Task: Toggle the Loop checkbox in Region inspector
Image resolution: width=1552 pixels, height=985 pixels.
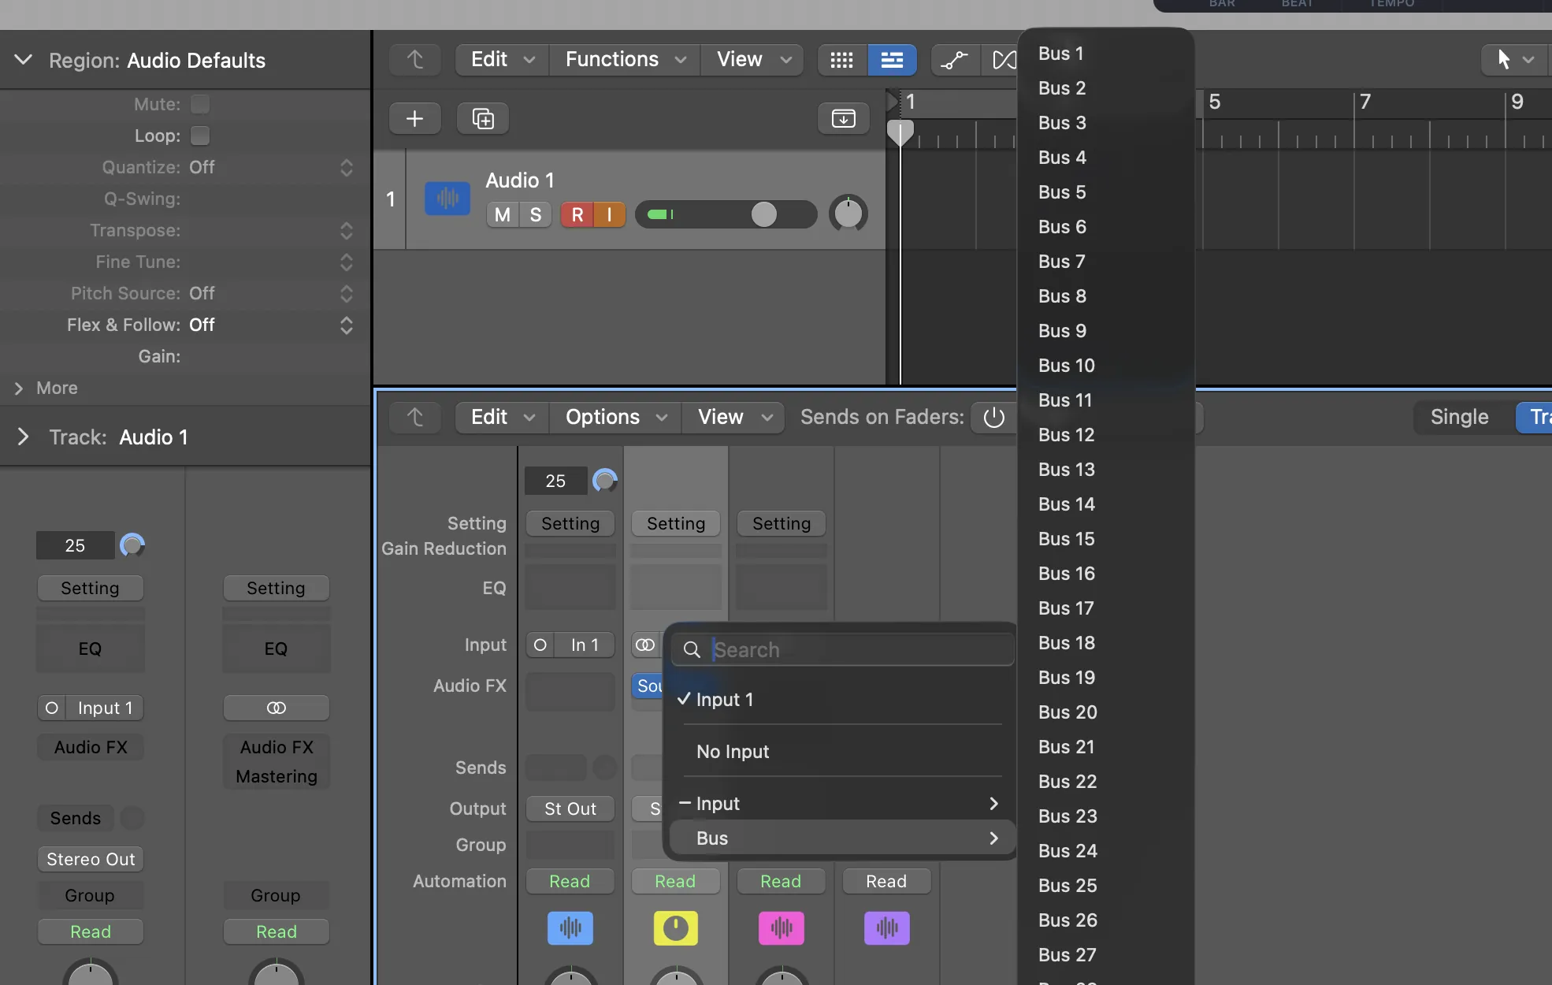Action: (200, 136)
